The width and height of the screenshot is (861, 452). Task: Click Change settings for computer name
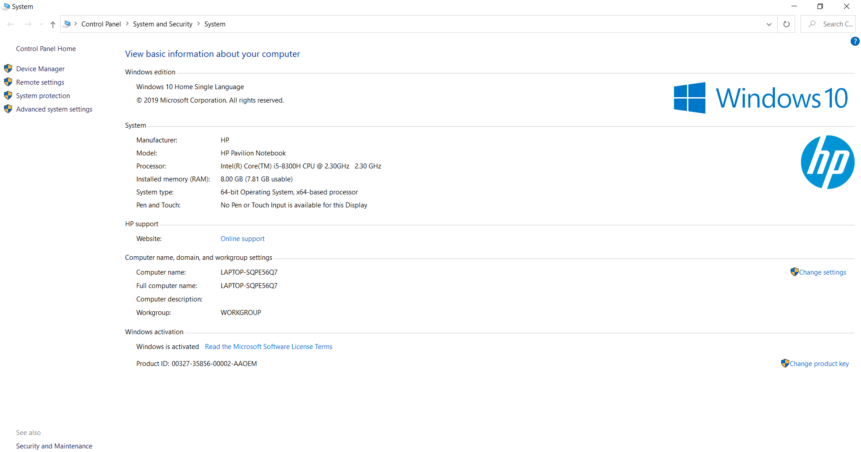[x=822, y=272]
